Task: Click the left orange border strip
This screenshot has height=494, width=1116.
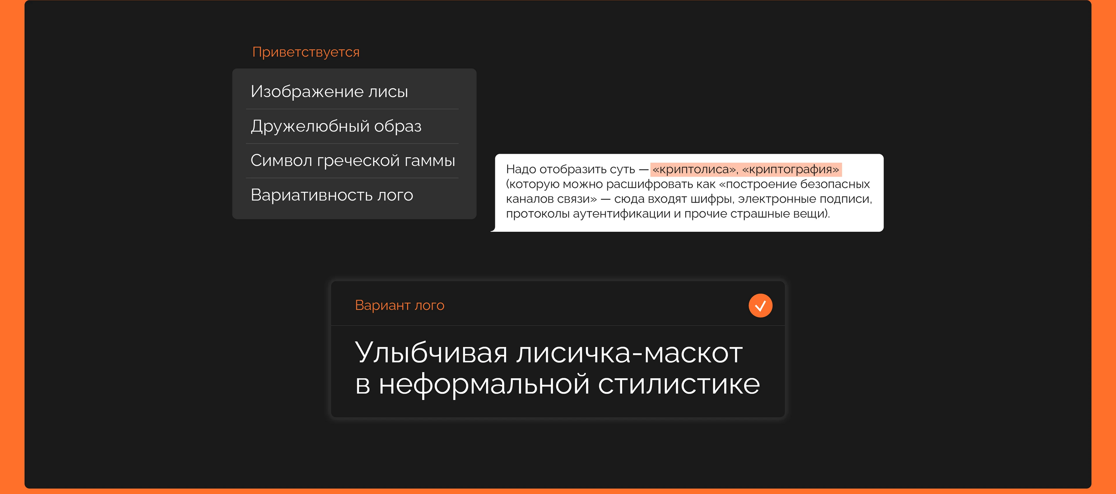Action: [x=12, y=247]
